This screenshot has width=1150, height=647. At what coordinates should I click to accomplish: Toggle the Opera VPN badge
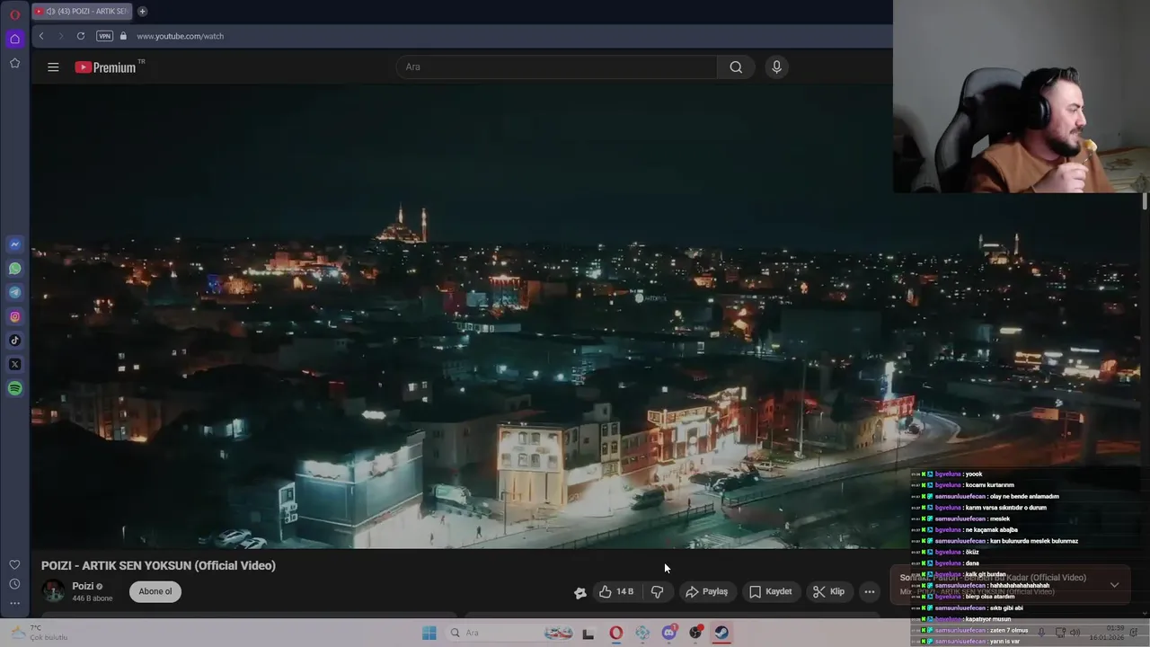104,36
